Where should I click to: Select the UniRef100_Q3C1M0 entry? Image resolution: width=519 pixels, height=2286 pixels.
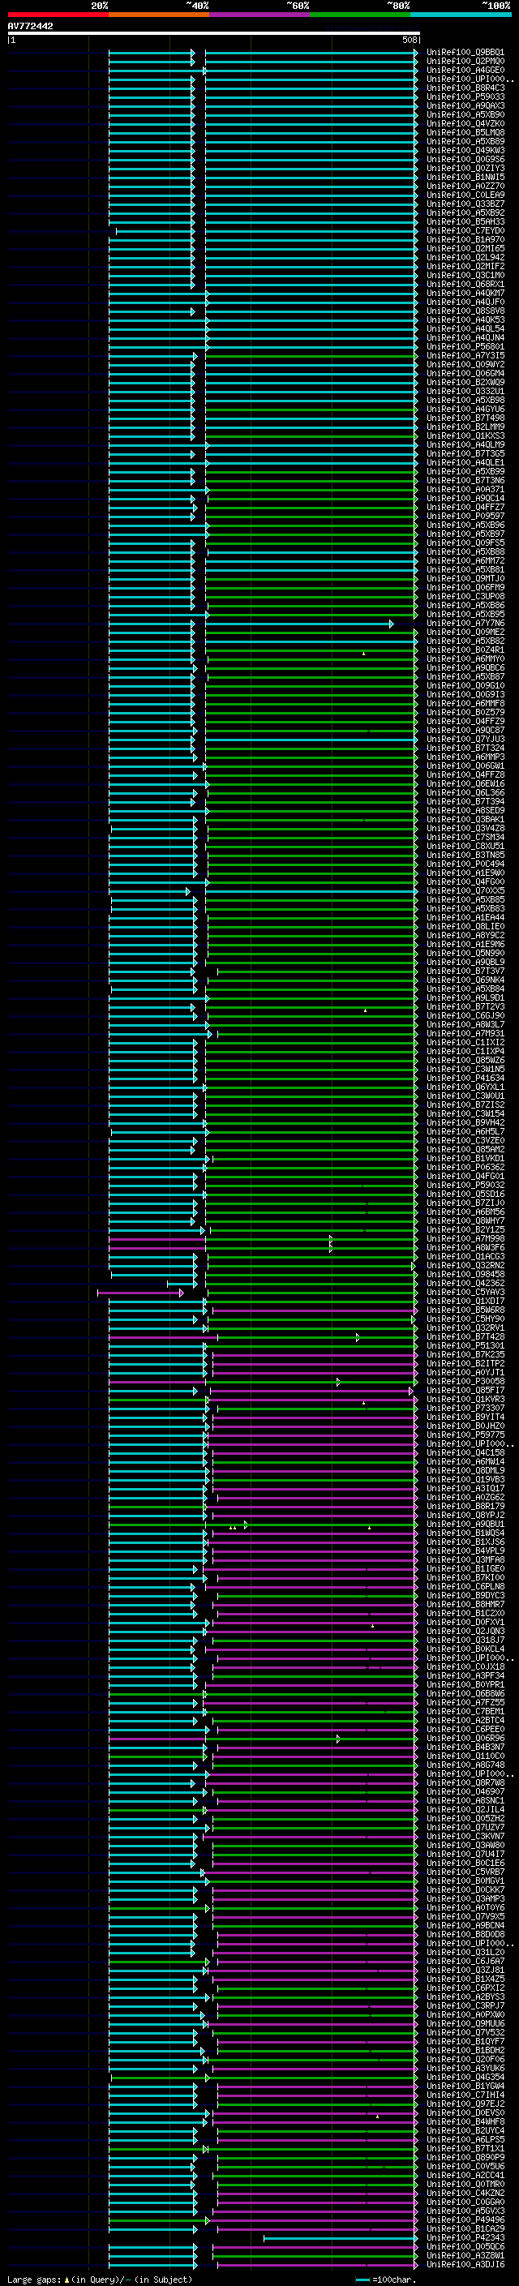point(465,275)
